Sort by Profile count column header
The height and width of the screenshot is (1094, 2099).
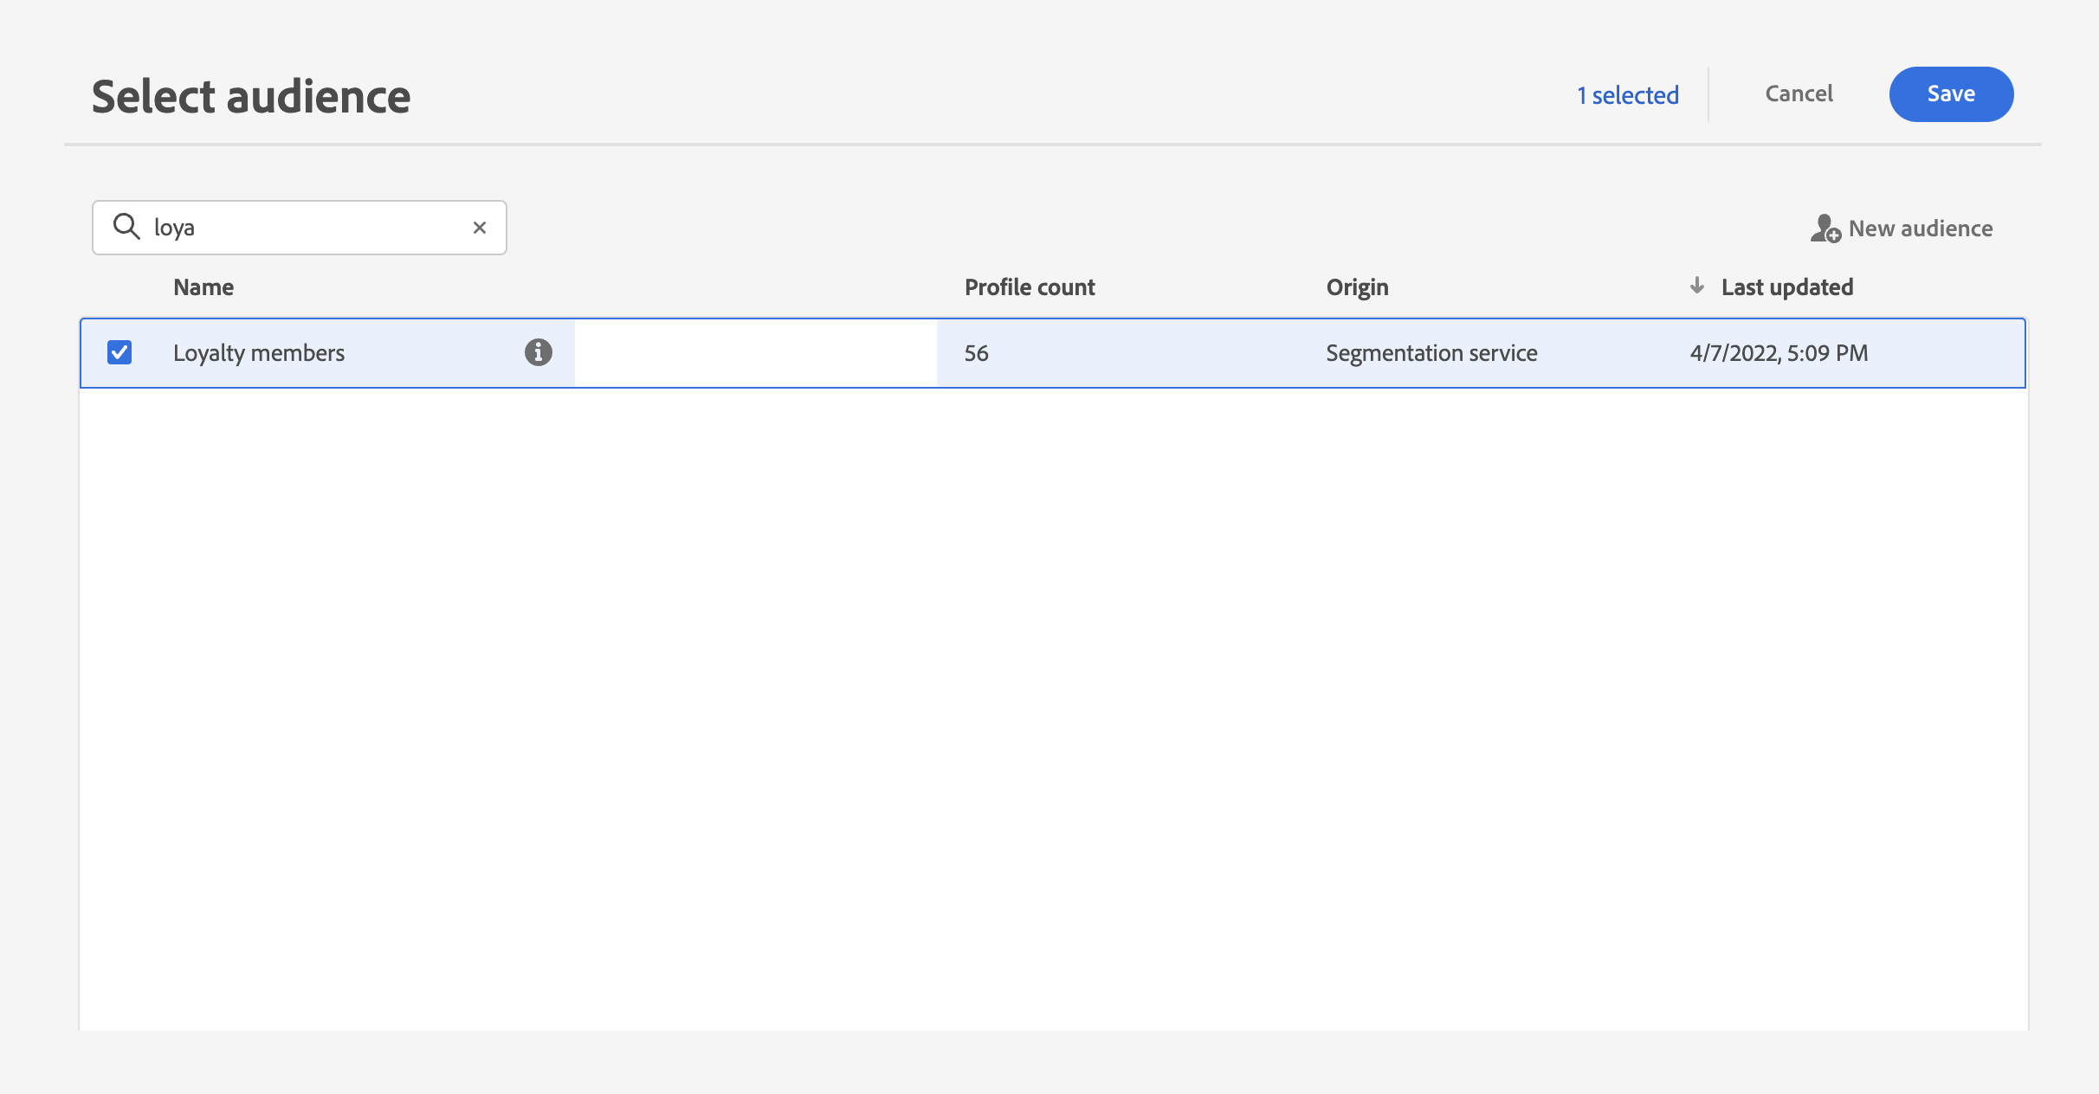[1029, 287]
